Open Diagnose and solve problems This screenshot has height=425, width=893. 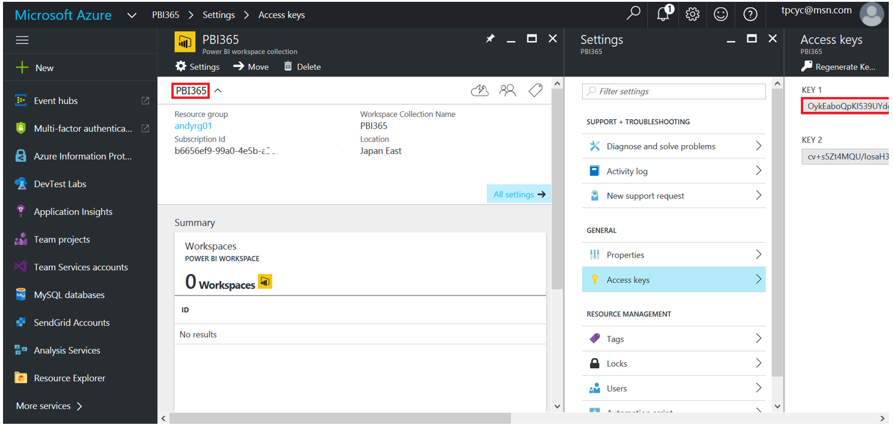pos(674,146)
